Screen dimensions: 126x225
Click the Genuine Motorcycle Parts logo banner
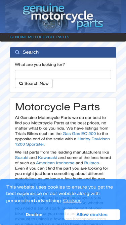[x=63, y=16]
